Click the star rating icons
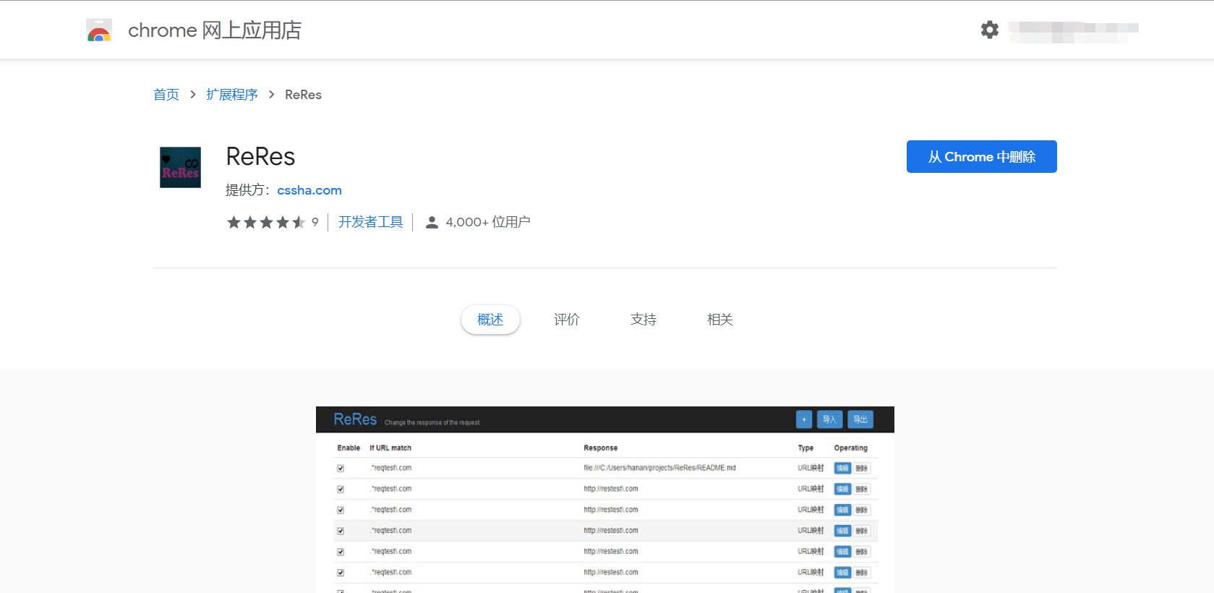 (x=266, y=222)
